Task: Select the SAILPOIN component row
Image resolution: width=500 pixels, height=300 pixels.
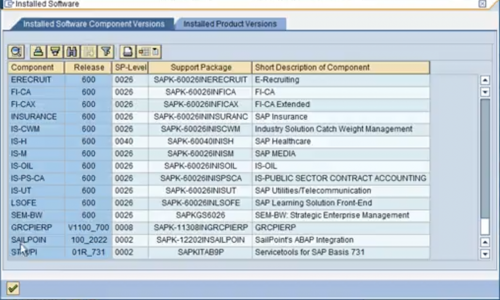Action: tap(29, 240)
